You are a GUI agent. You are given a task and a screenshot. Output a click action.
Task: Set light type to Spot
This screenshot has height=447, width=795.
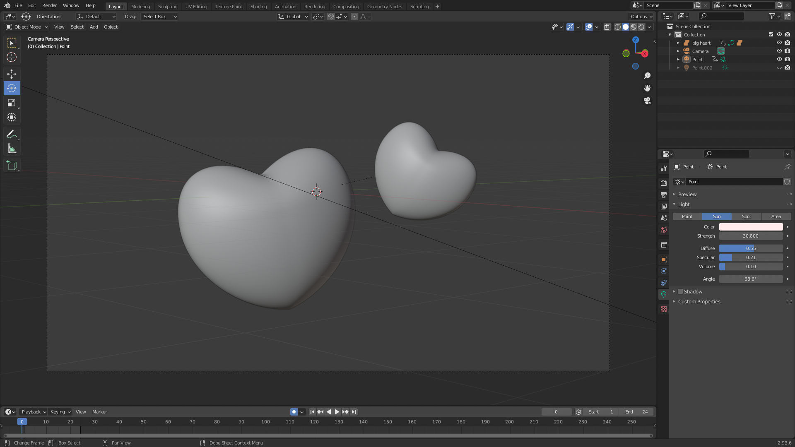click(x=746, y=216)
